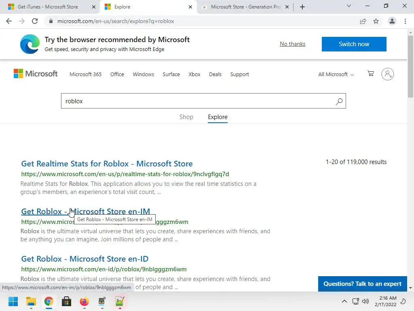This screenshot has height=311, width=414.
Task: Open Chrome's three-dot menu
Action: tap(405, 21)
